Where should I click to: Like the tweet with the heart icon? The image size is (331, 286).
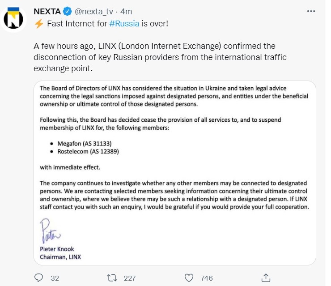[x=189, y=277]
